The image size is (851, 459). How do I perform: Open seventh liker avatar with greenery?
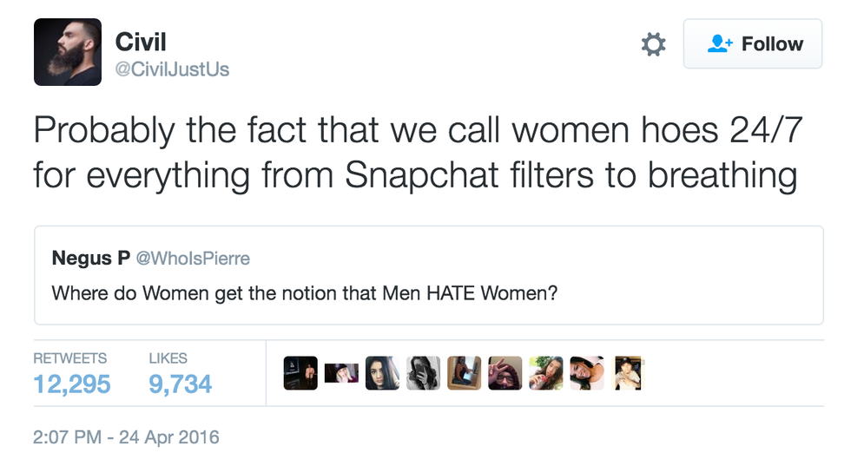545,373
